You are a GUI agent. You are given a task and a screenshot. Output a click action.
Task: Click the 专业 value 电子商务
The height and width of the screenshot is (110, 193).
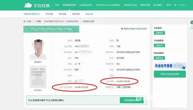pos(120,58)
